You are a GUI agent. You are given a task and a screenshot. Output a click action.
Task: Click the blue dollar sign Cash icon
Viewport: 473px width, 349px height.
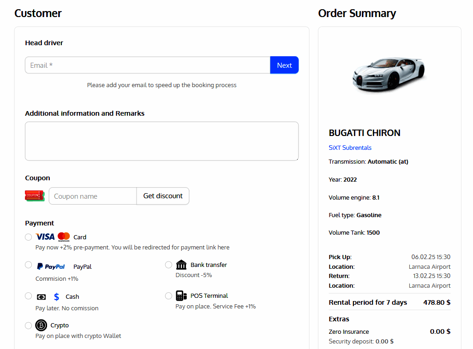coord(56,296)
